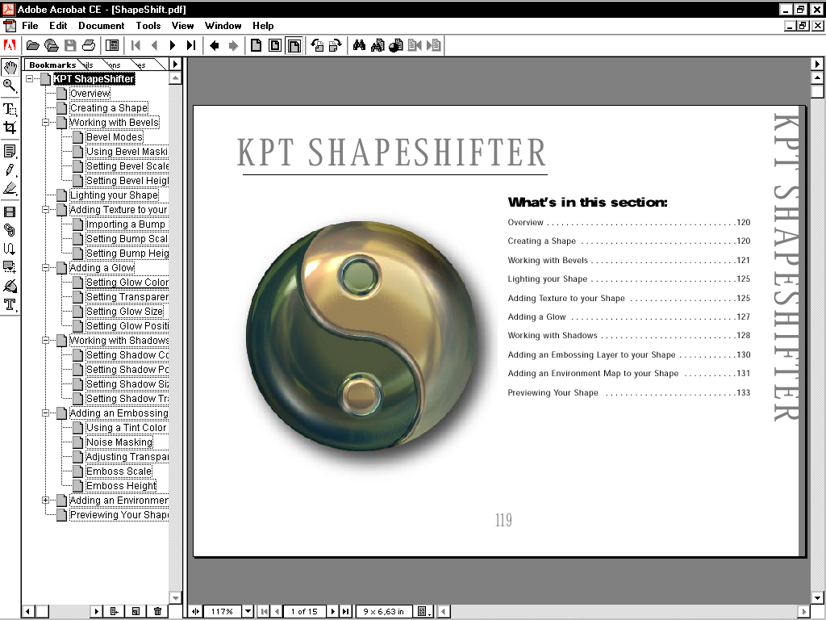Click next page arrow in status bar
Image resolution: width=826 pixels, height=620 pixels.
coord(333,612)
